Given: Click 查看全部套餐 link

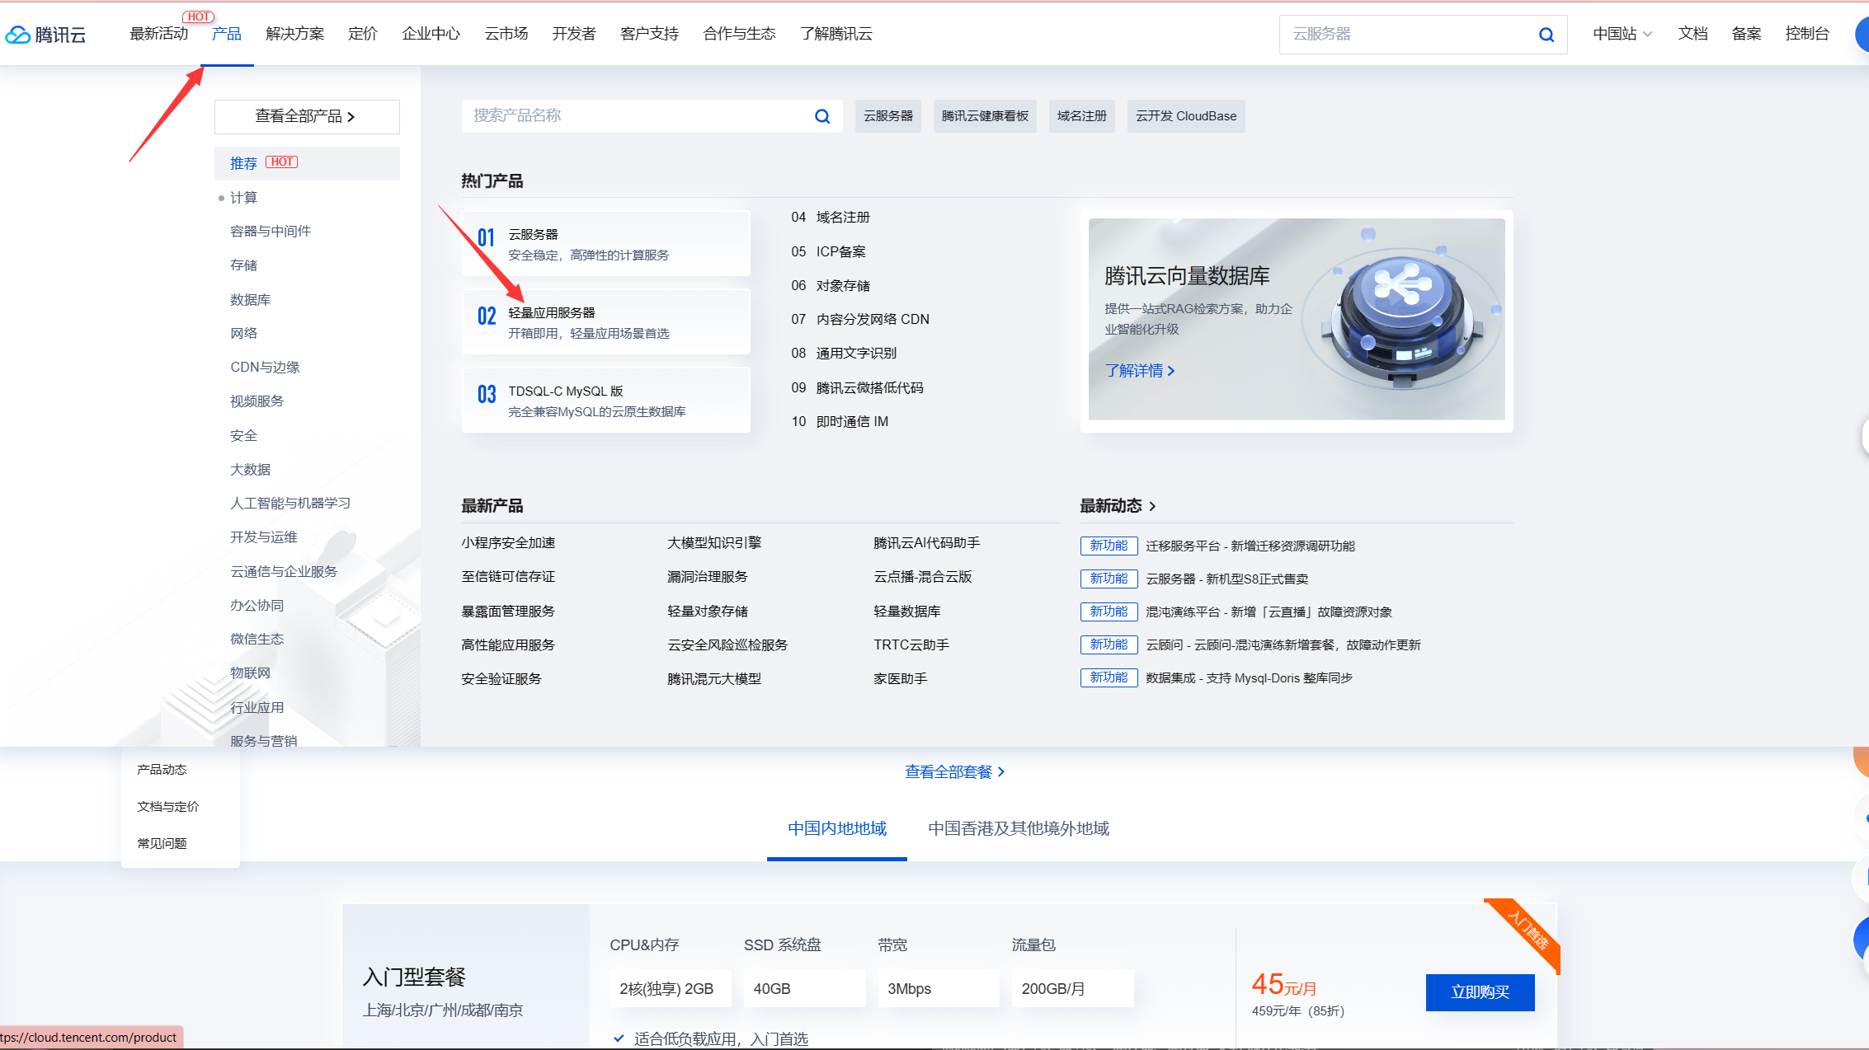Looking at the screenshot, I should (954, 772).
